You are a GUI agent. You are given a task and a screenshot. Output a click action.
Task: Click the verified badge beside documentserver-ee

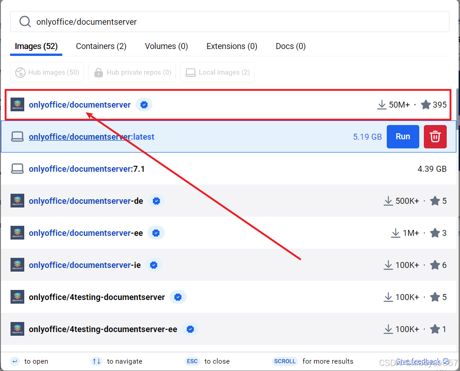[156, 233]
